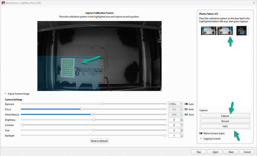Click the Backlight stepper arrows
The height and width of the screenshot is (156, 257).
tap(182, 136)
